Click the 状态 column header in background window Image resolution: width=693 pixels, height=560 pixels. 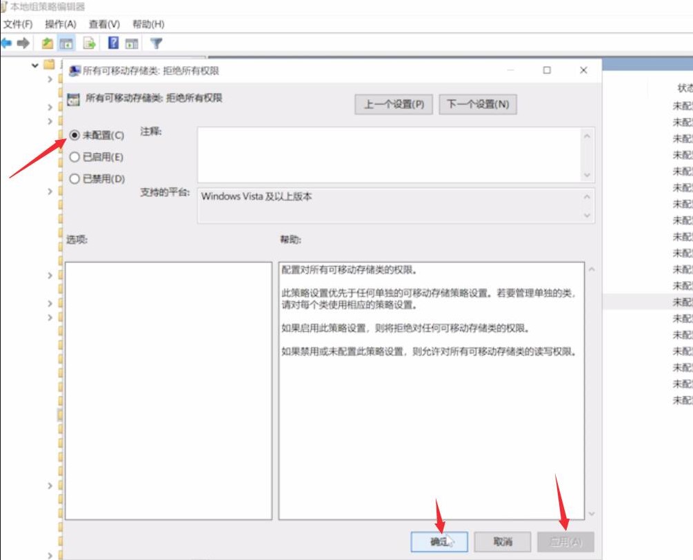click(x=684, y=88)
